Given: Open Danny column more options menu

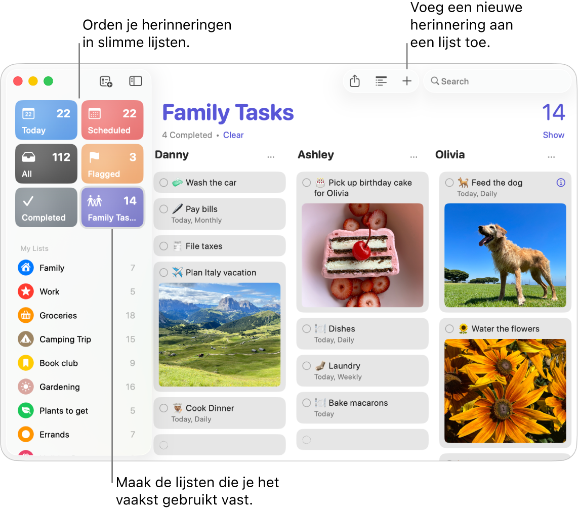Looking at the screenshot, I should (x=272, y=157).
